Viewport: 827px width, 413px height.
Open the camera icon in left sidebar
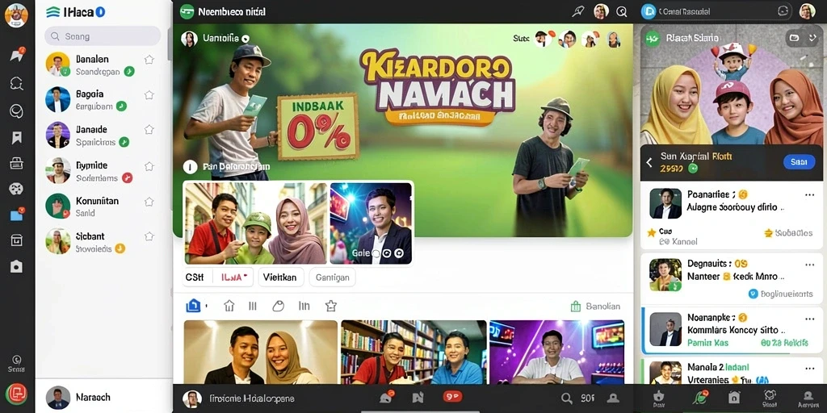(16, 266)
